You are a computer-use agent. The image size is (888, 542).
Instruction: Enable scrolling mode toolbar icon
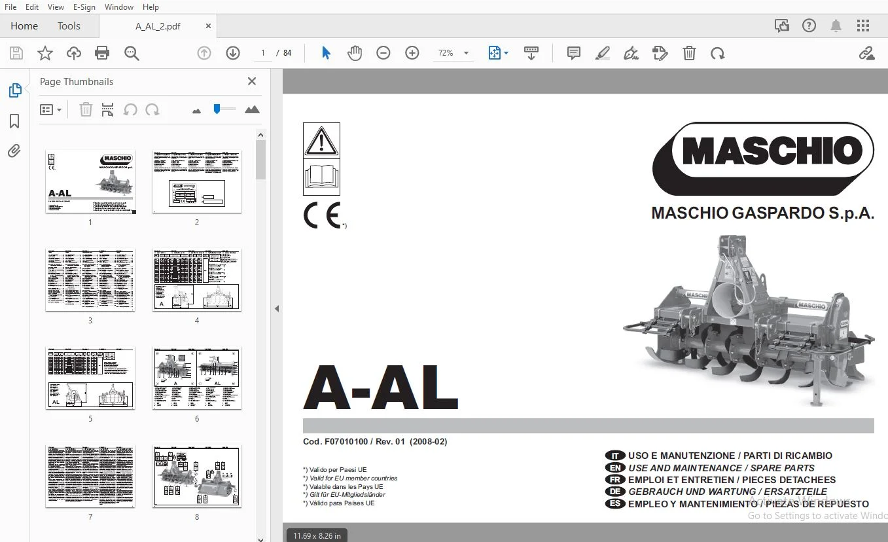(531, 54)
